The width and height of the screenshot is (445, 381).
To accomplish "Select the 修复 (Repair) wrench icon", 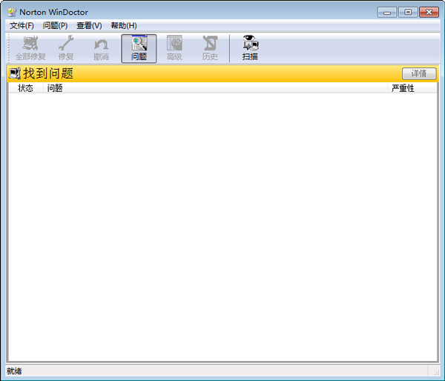I will [66, 48].
